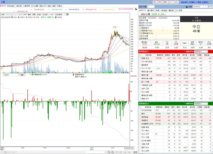Image resolution: width=213 pixels, height=154 pixels.
Task: Click the 主力 top button
Action: (171, 2)
